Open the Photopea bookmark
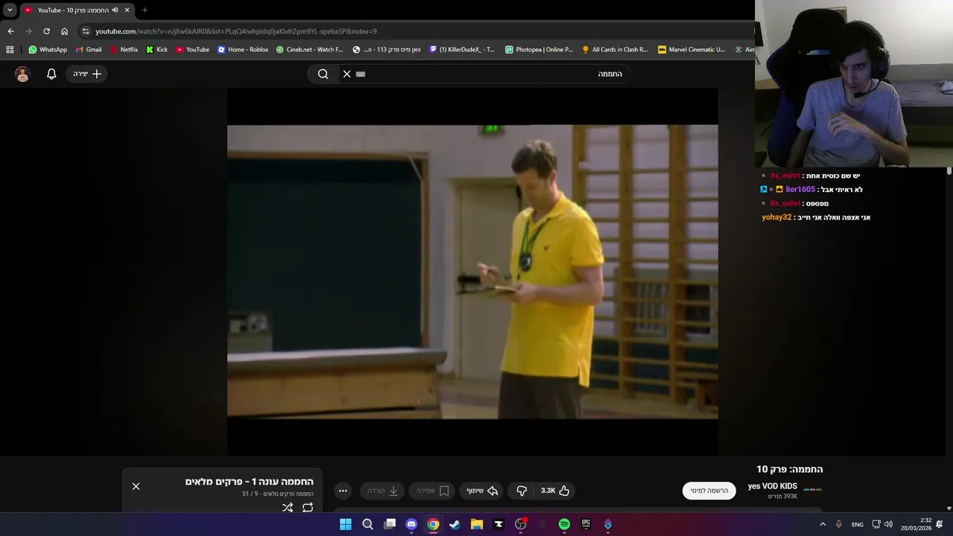Screen dimensions: 953x536 click(539, 50)
